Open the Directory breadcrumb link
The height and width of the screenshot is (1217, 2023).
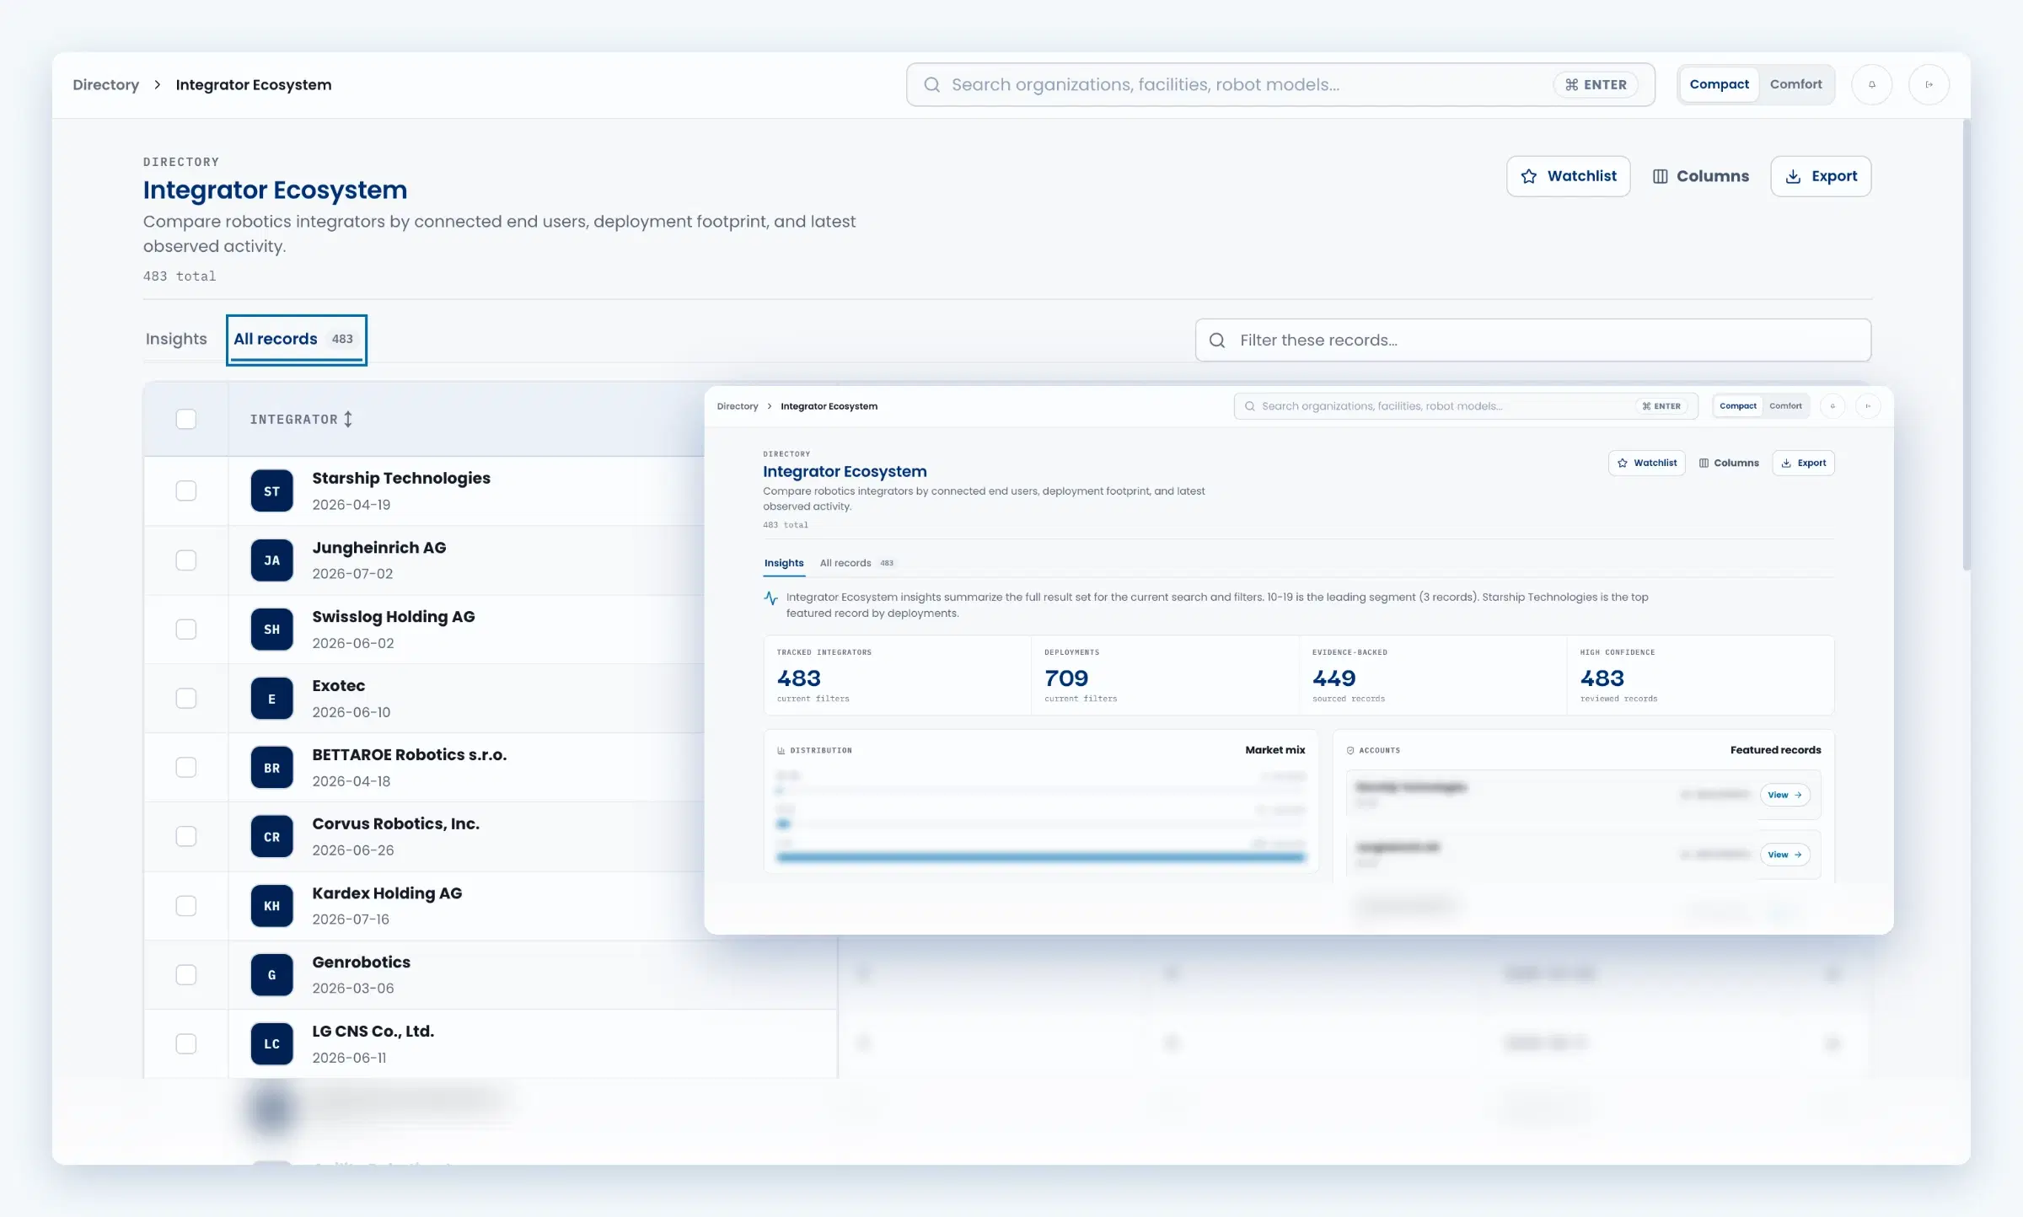click(105, 84)
